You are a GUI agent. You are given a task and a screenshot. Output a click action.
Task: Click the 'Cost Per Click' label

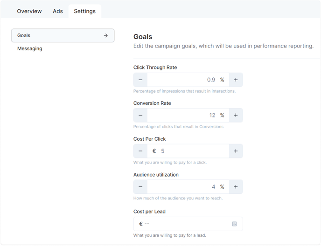pos(149,139)
